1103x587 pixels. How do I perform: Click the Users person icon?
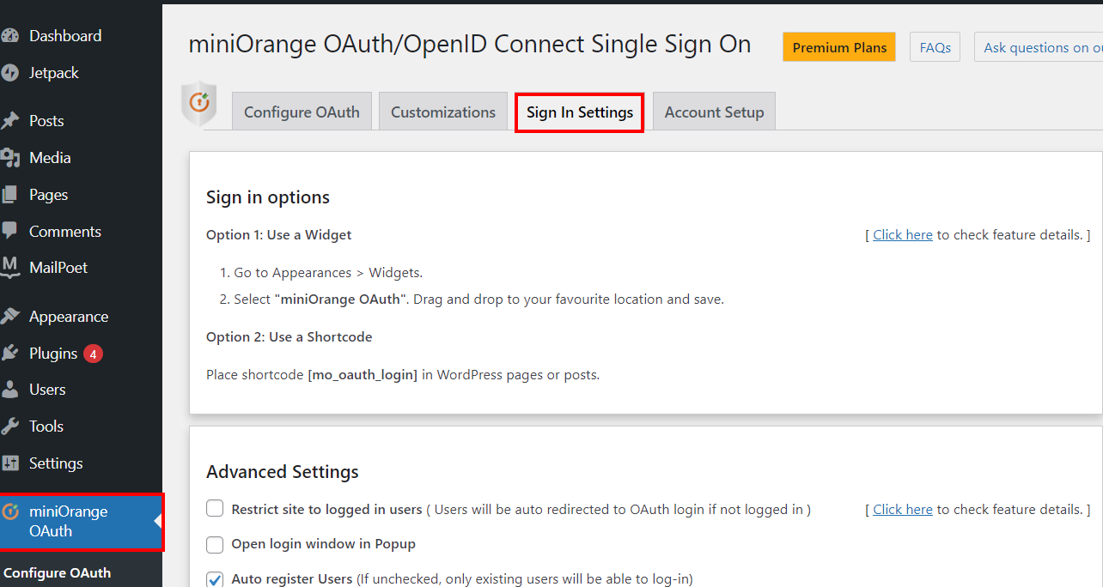9,390
